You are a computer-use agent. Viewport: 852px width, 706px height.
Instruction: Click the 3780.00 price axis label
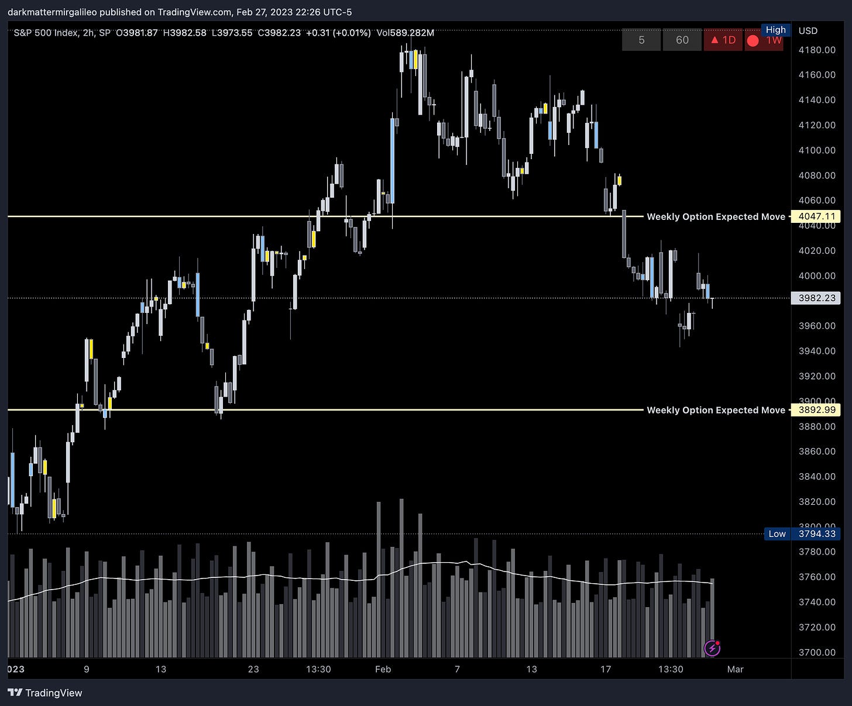click(817, 552)
